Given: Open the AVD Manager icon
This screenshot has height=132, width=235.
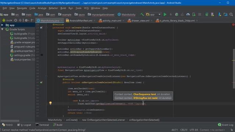Looking at the screenshot, I should point(213,14).
